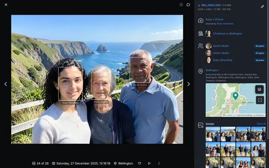
Task: Open owner Ruby Wrenfield link under device
Action: [x=225, y=24]
